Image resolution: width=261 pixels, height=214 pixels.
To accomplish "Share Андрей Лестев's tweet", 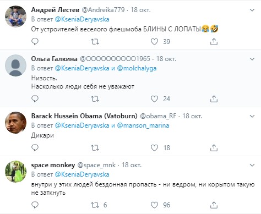I will click(214, 42).
